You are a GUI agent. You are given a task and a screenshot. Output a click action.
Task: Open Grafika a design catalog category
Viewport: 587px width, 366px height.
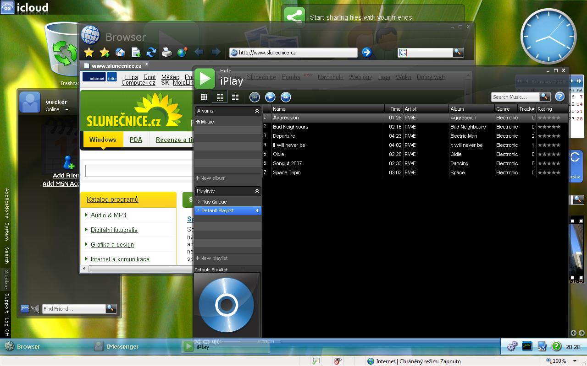[112, 244]
